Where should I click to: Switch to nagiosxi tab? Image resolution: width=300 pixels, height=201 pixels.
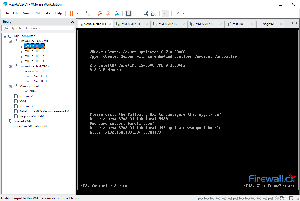(270, 24)
